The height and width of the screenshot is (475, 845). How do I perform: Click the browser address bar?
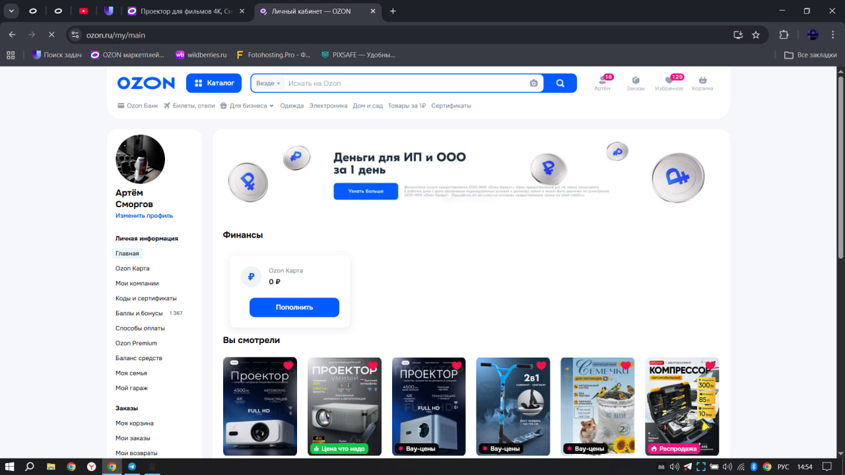403,34
